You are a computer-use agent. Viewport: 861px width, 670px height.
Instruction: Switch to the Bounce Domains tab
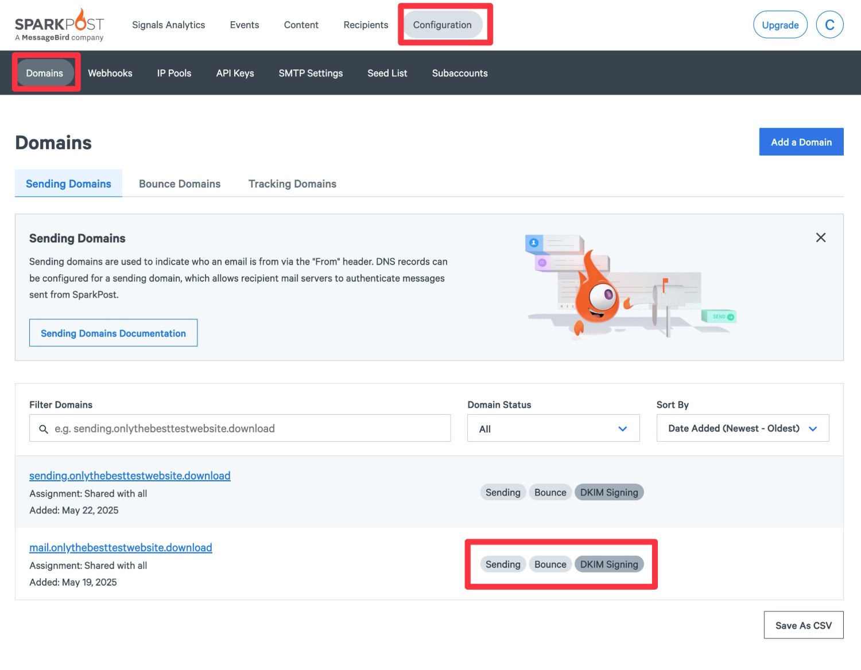click(180, 184)
